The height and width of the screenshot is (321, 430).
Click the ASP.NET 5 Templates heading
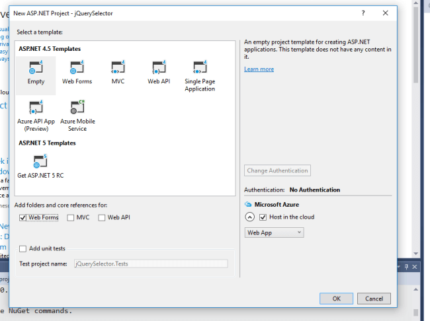(47, 143)
